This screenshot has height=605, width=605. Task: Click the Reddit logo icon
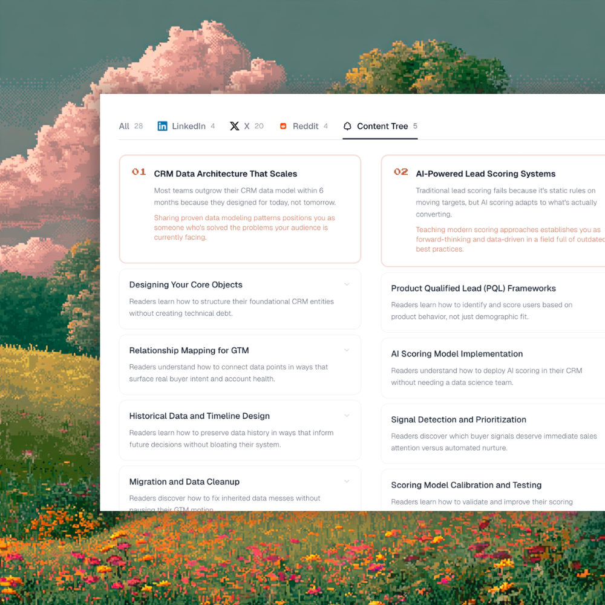283,126
